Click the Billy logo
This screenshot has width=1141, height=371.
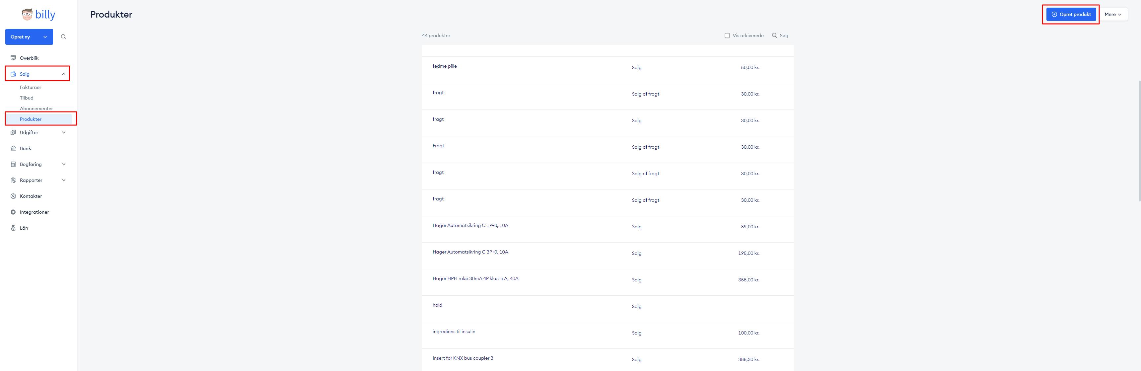[38, 15]
